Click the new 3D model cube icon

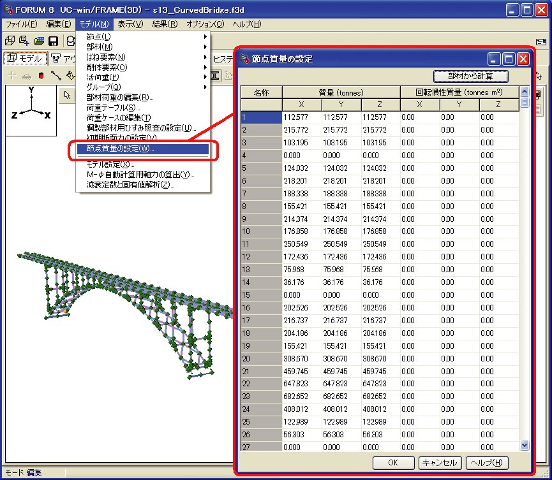10,41
